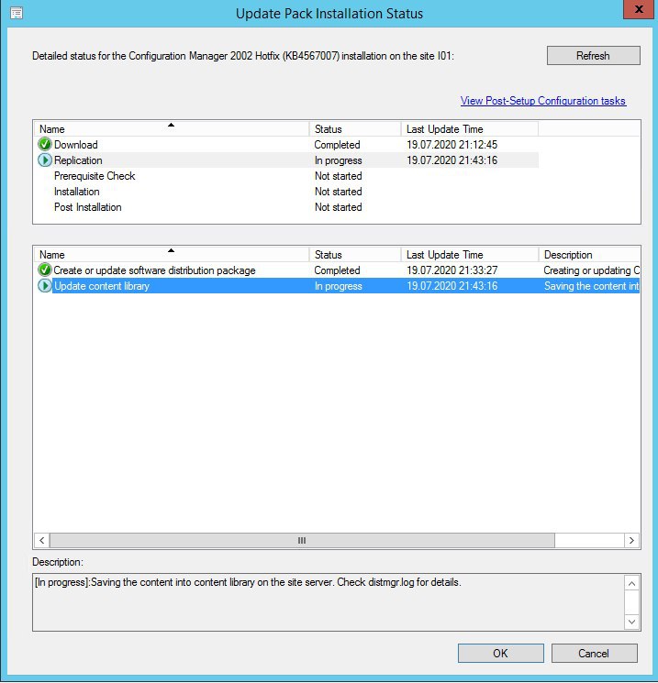Click the horizontal scrollbar thumb in lower list
The height and width of the screenshot is (683, 658).
pyautogui.click(x=302, y=540)
